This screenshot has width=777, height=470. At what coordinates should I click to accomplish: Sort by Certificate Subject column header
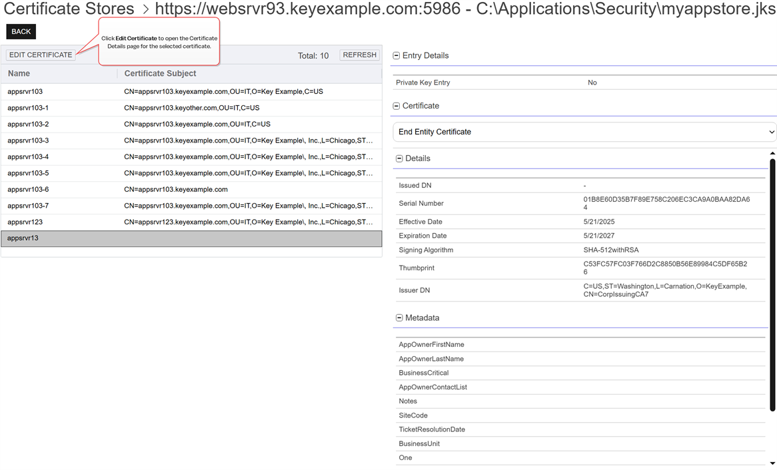[x=160, y=74]
